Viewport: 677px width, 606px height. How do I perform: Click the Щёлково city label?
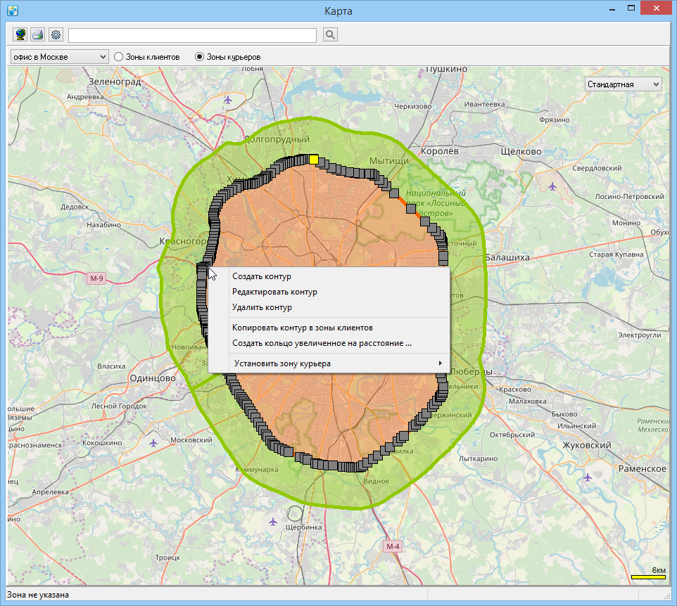tap(521, 151)
